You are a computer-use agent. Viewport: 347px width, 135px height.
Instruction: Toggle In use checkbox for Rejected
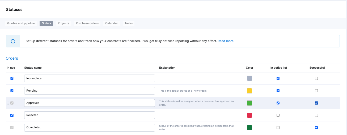click(12, 115)
